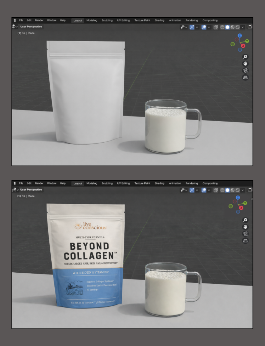Open shading options dropdown in top viewport
The image size is (265, 346).
coord(243,27)
